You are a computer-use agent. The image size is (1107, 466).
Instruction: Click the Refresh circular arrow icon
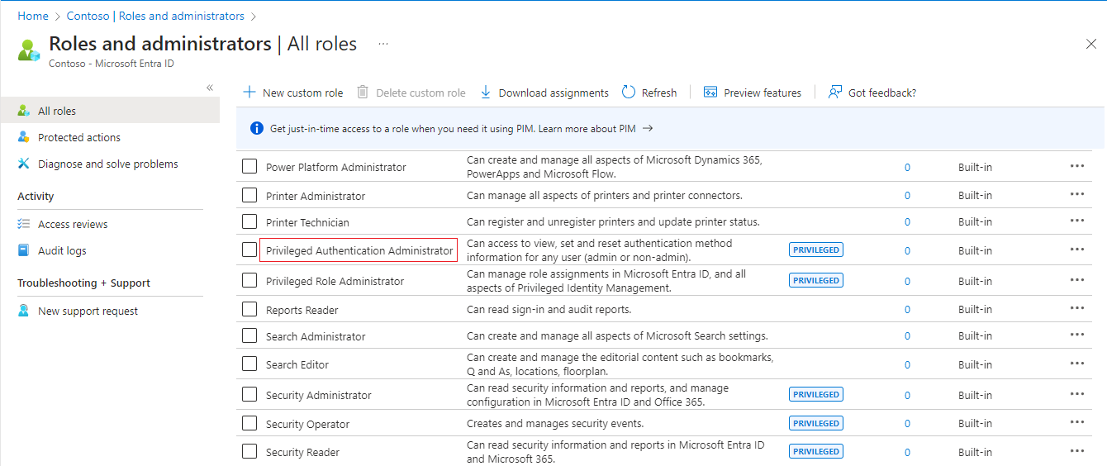[629, 93]
